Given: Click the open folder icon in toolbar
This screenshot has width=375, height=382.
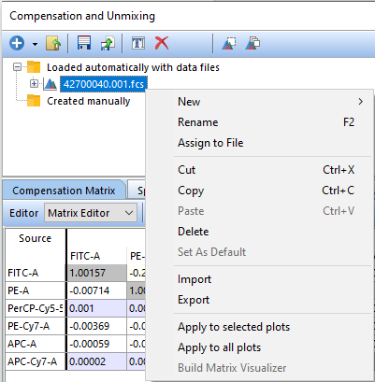Looking at the screenshot, I should 53,43.
